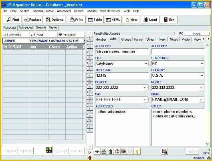Screen dimensions: 212x161
Task: Click the Find toolbar button
Action: (12, 20)
